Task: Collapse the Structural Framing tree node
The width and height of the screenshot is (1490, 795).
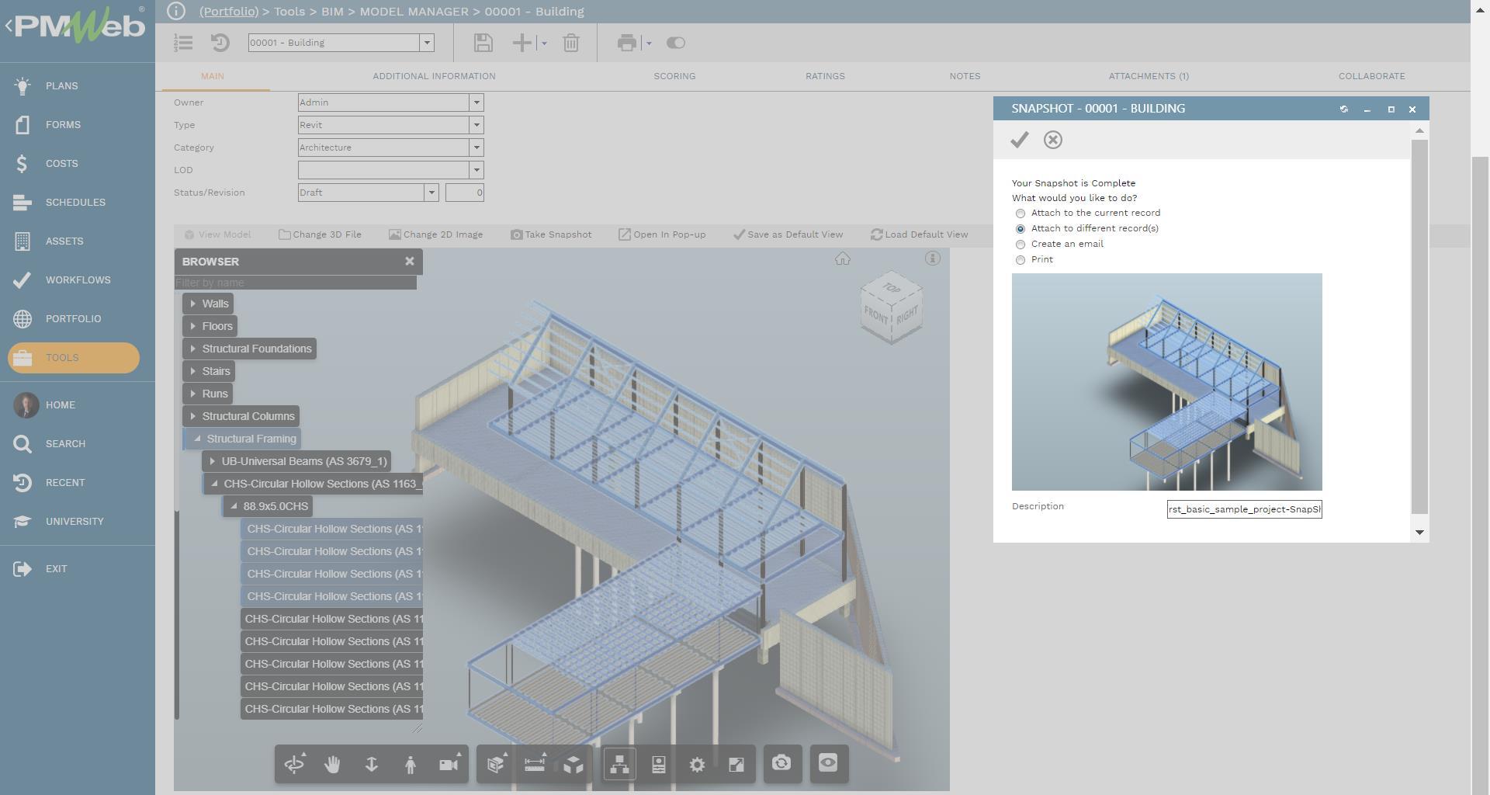Action: point(197,439)
